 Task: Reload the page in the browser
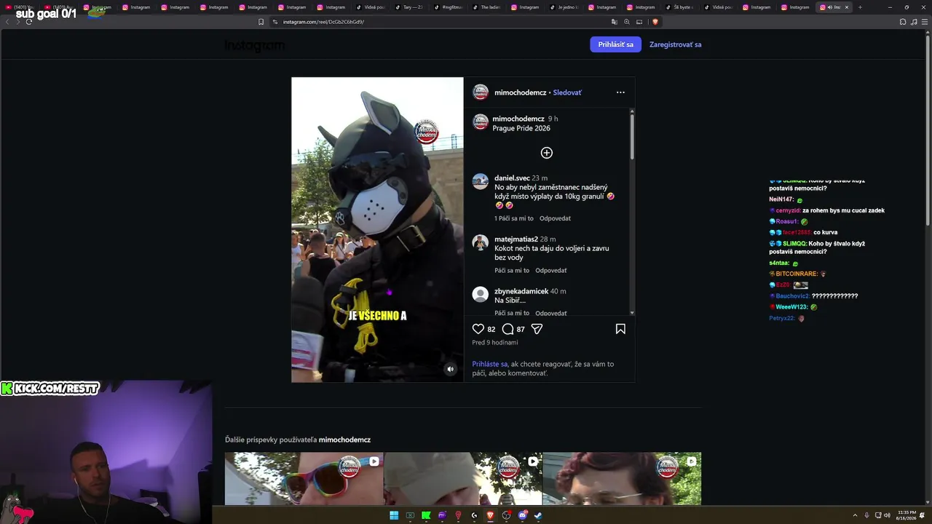tap(29, 22)
